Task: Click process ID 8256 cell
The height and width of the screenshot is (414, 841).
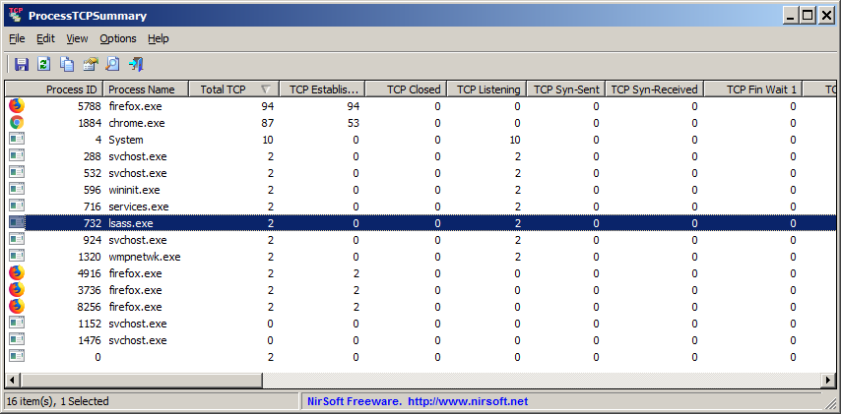Action: pos(90,307)
